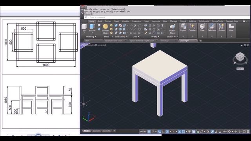Switch to the Start file tab
Screen dimensions: 251x141
87,41
